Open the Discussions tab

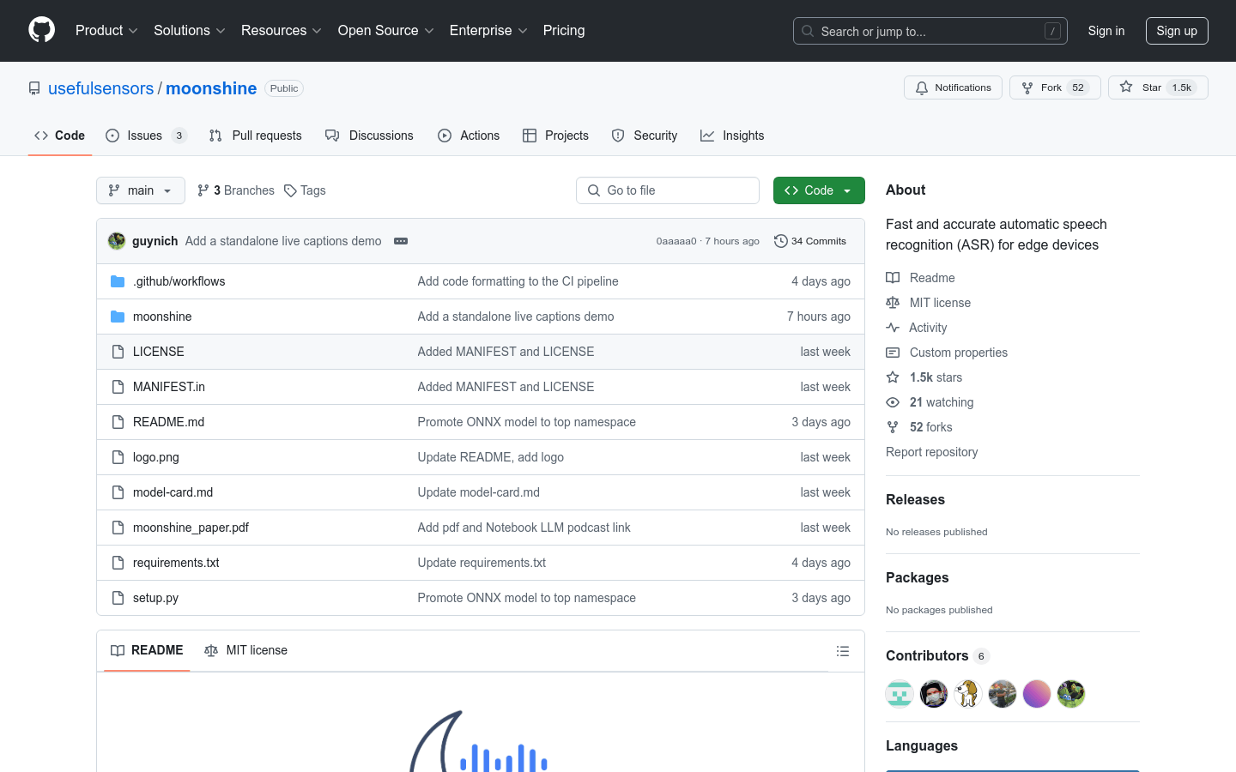click(x=369, y=136)
